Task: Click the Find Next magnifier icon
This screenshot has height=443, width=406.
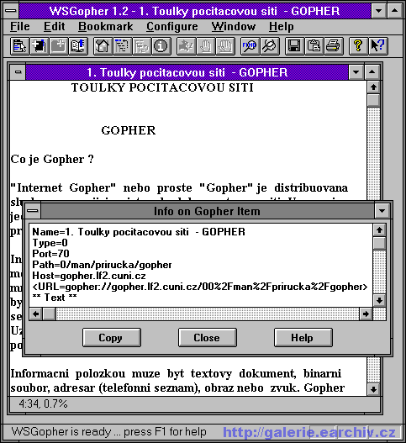Action: pyautogui.click(x=269, y=46)
